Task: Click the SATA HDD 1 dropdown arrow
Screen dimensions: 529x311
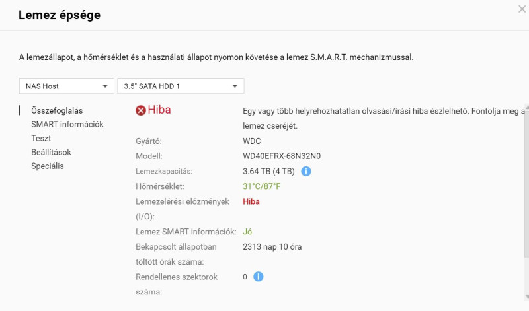Action: tap(235, 86)
